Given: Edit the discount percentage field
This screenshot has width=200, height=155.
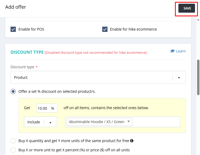Looking at the screenshot, I should (43, 108).
